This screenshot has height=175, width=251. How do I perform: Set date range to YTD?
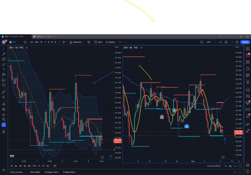pyautogui.click(x=34, y=166)
